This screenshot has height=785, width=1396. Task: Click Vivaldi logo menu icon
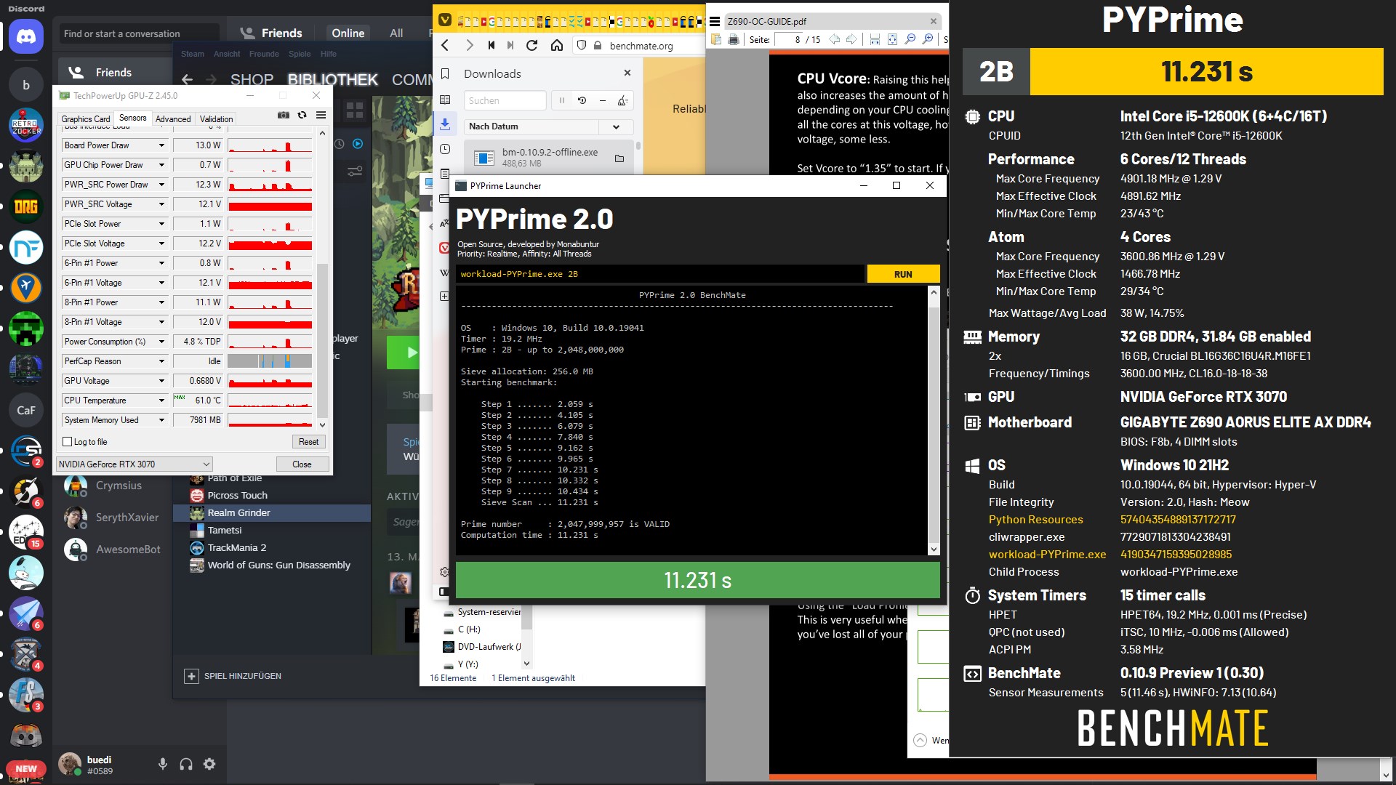(445, 20)
